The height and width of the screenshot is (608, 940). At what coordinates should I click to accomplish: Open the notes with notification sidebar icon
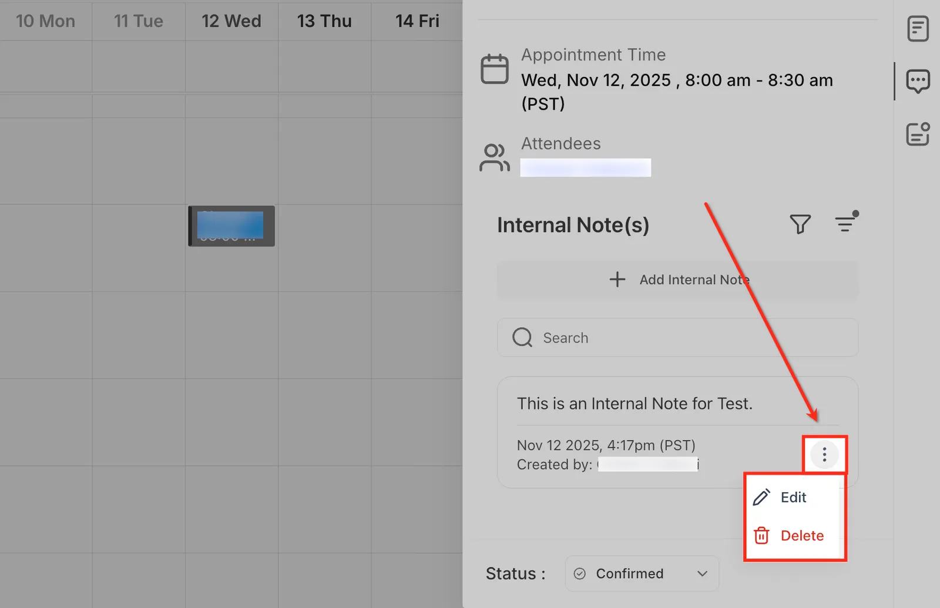918,134
